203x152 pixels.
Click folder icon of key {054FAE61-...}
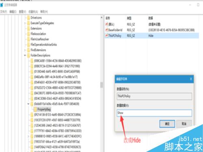[x=32, y=82]
